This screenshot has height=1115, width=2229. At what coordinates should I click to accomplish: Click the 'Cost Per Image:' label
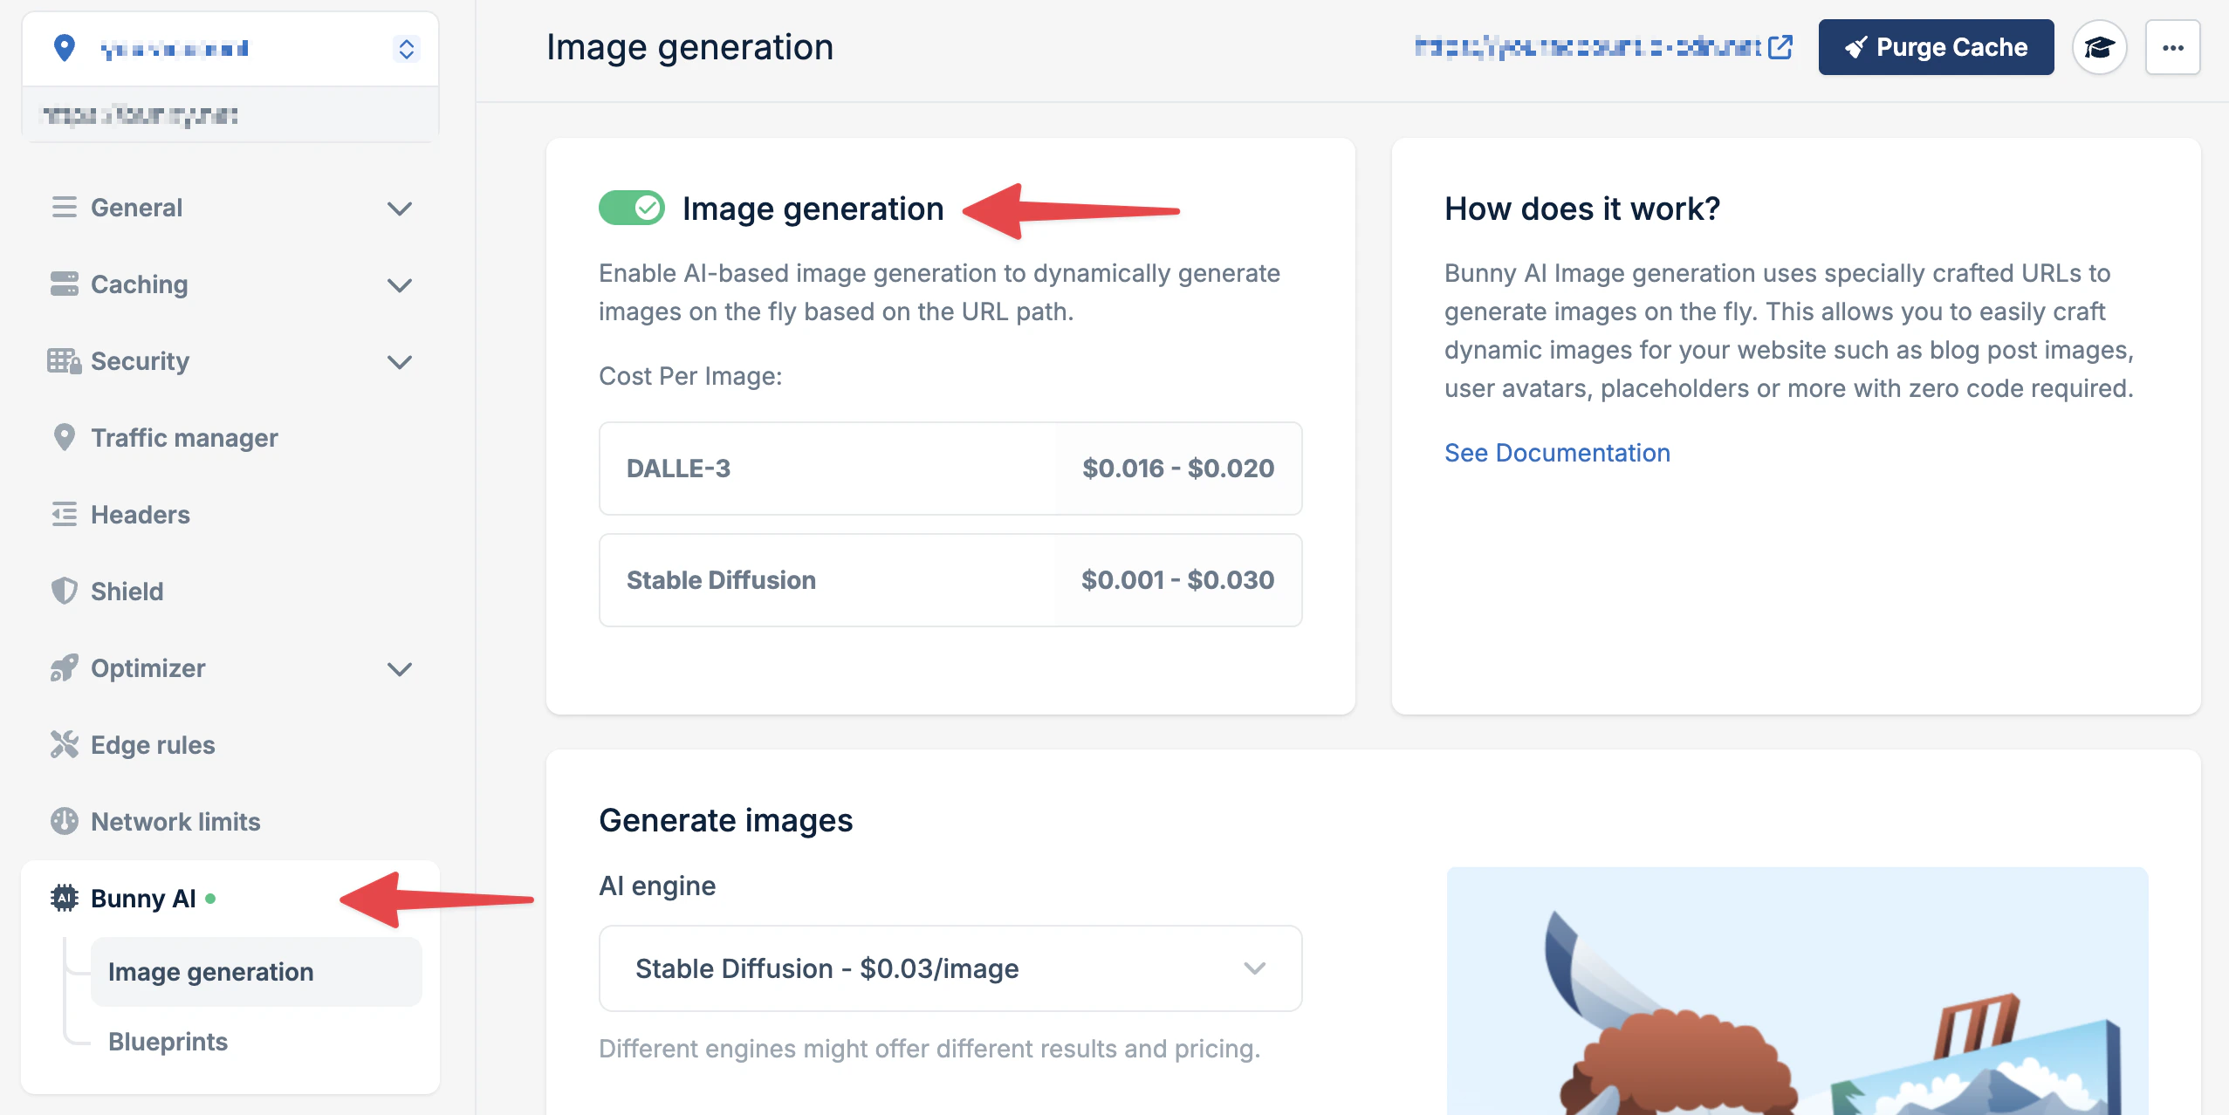[690, 376]
